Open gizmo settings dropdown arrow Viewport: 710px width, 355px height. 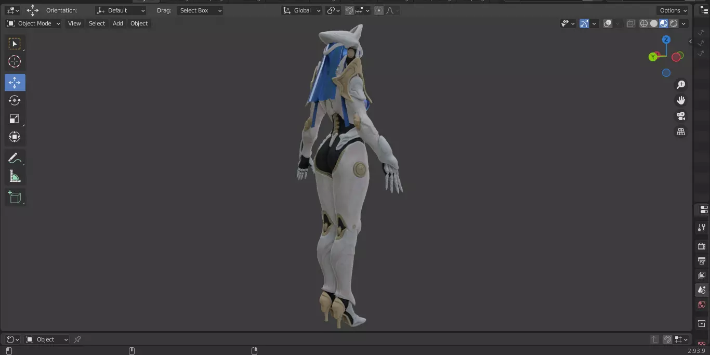click(595, 23)
